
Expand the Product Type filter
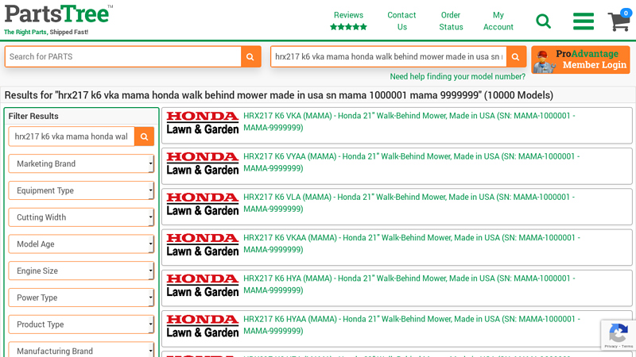tap(81, 324)
